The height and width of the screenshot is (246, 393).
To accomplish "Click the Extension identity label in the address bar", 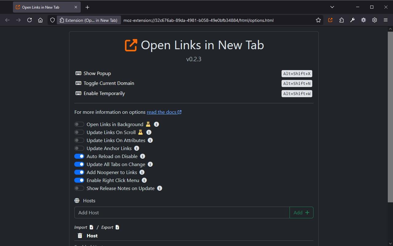I will point(89,20).
